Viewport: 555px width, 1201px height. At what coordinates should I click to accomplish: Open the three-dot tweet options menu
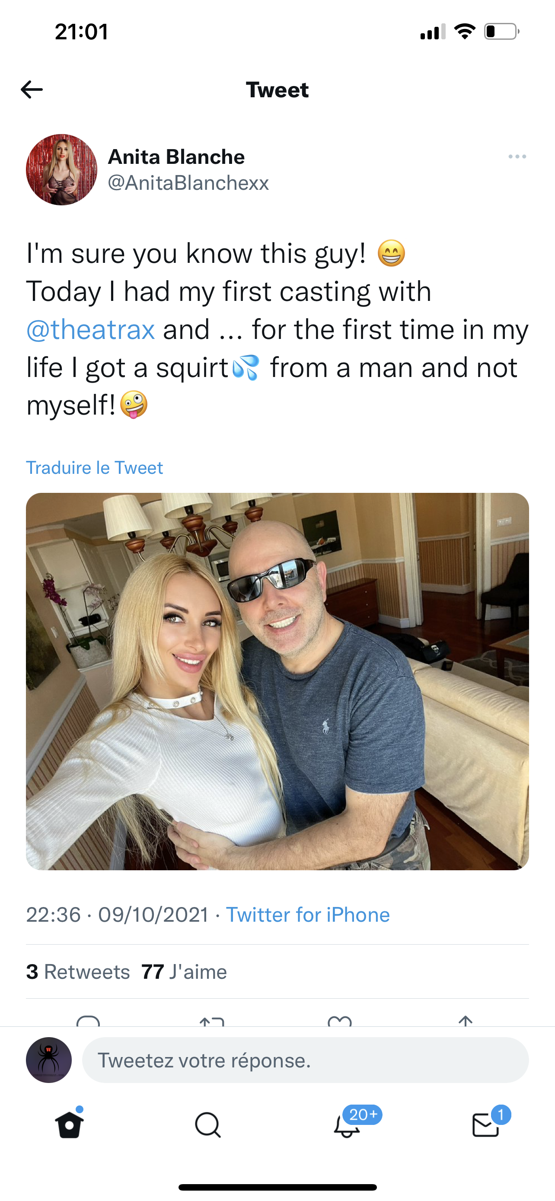(517, 157)
